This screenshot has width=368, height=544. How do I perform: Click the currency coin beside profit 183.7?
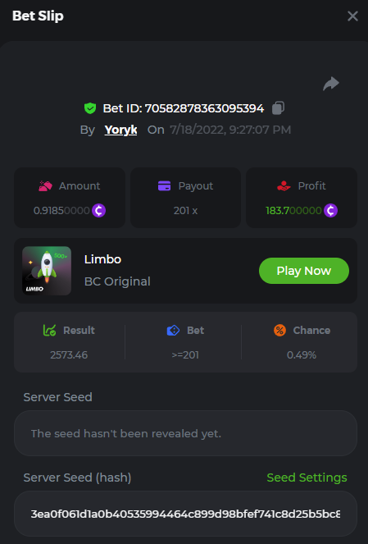pos(330,210)
